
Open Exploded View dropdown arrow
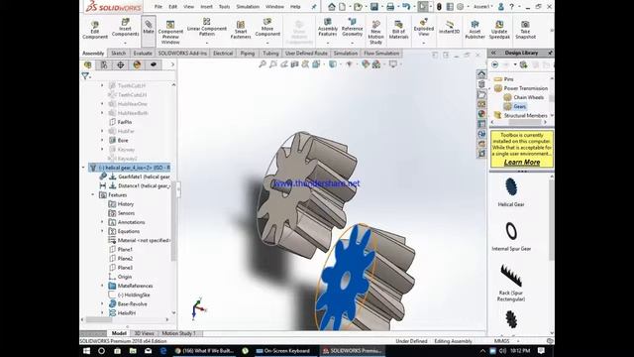coord(423,43)
